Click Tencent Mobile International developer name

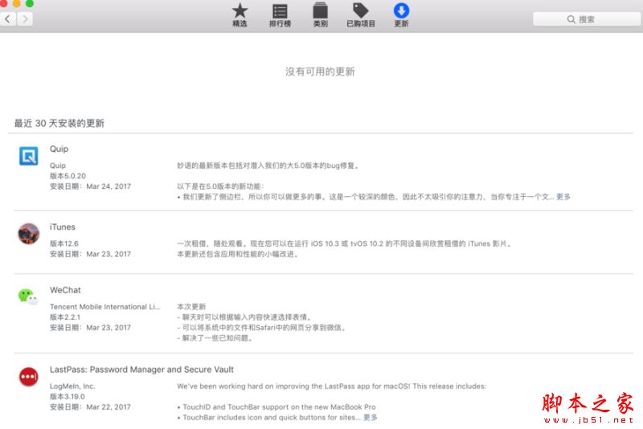105,307
